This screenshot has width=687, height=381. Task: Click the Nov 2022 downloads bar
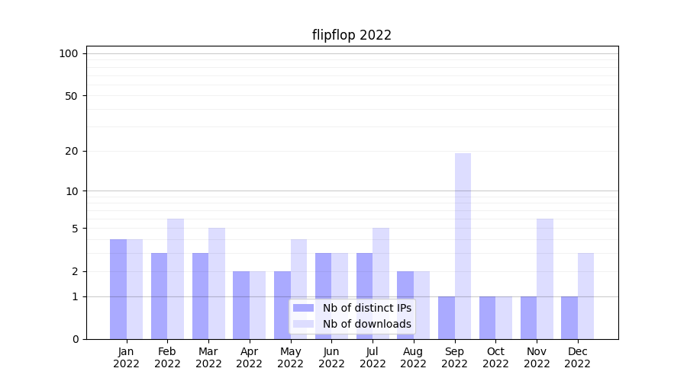[545, 279]
